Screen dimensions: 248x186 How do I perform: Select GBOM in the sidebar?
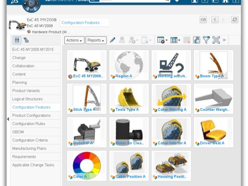pyautogui.click(x=36, y=132)
